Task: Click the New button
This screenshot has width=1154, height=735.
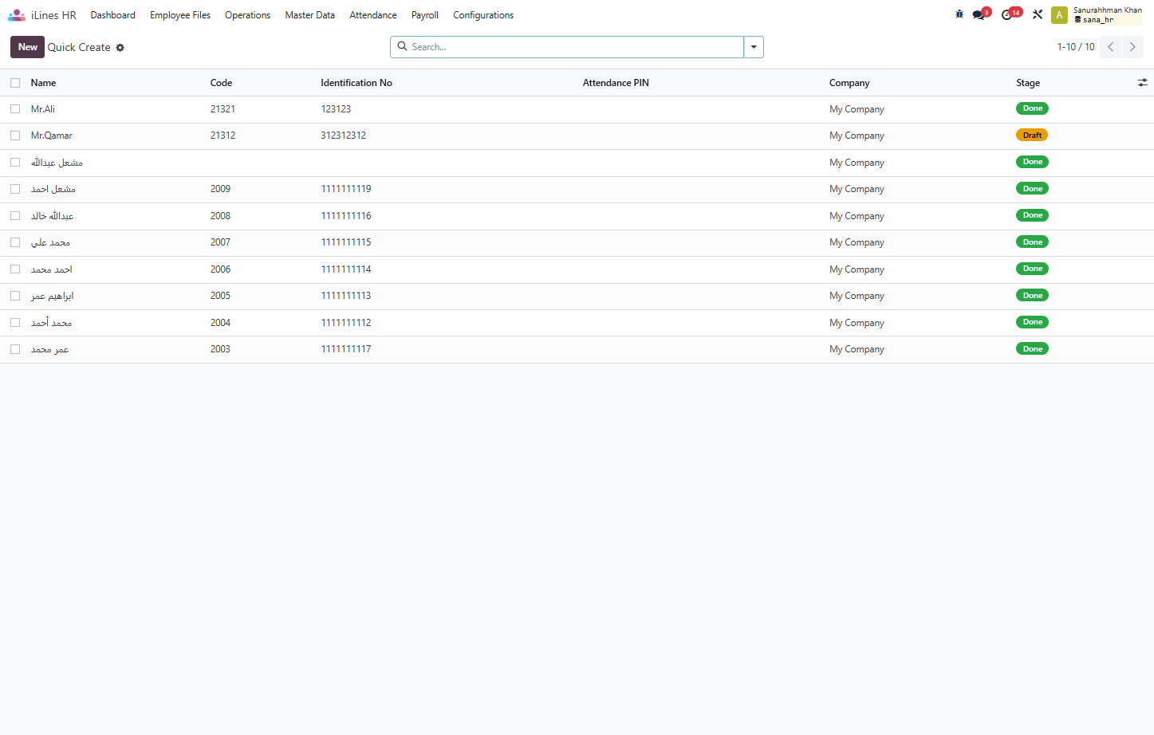Action: [27, 47]
